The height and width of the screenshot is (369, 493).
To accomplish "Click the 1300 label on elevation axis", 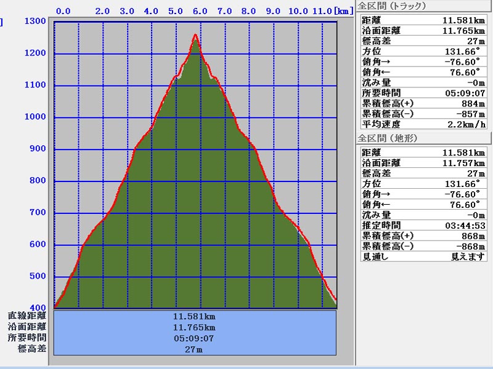I will tap(36, 22).
